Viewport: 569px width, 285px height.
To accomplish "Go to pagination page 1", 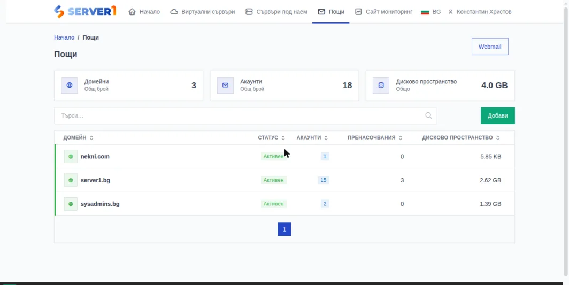I will tap(284, 229).
